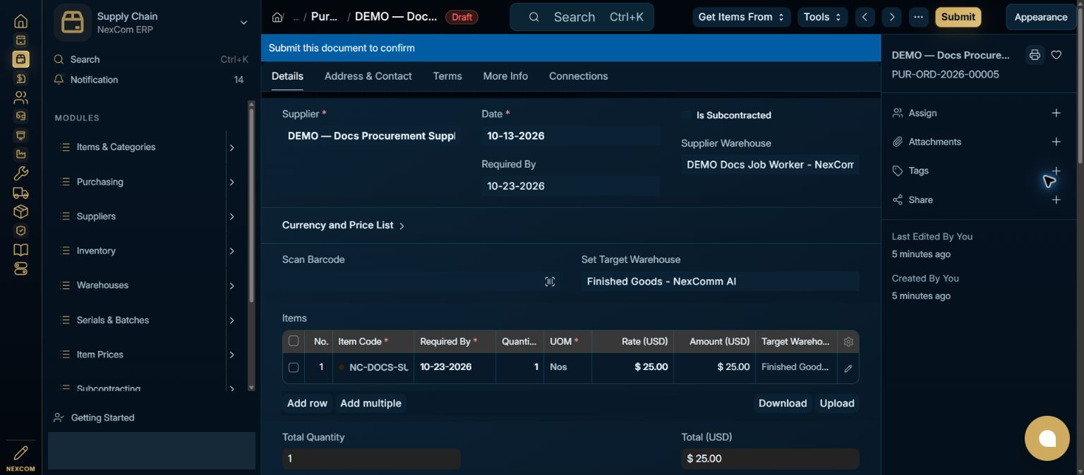1084x475 pixels.
Task: Open the three-dots more menu
Action: pos(918,17)
